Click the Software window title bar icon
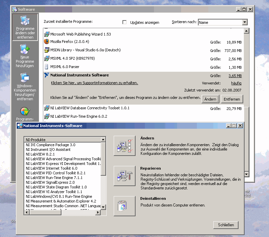269x237 pixels. (x=15, y=9)
